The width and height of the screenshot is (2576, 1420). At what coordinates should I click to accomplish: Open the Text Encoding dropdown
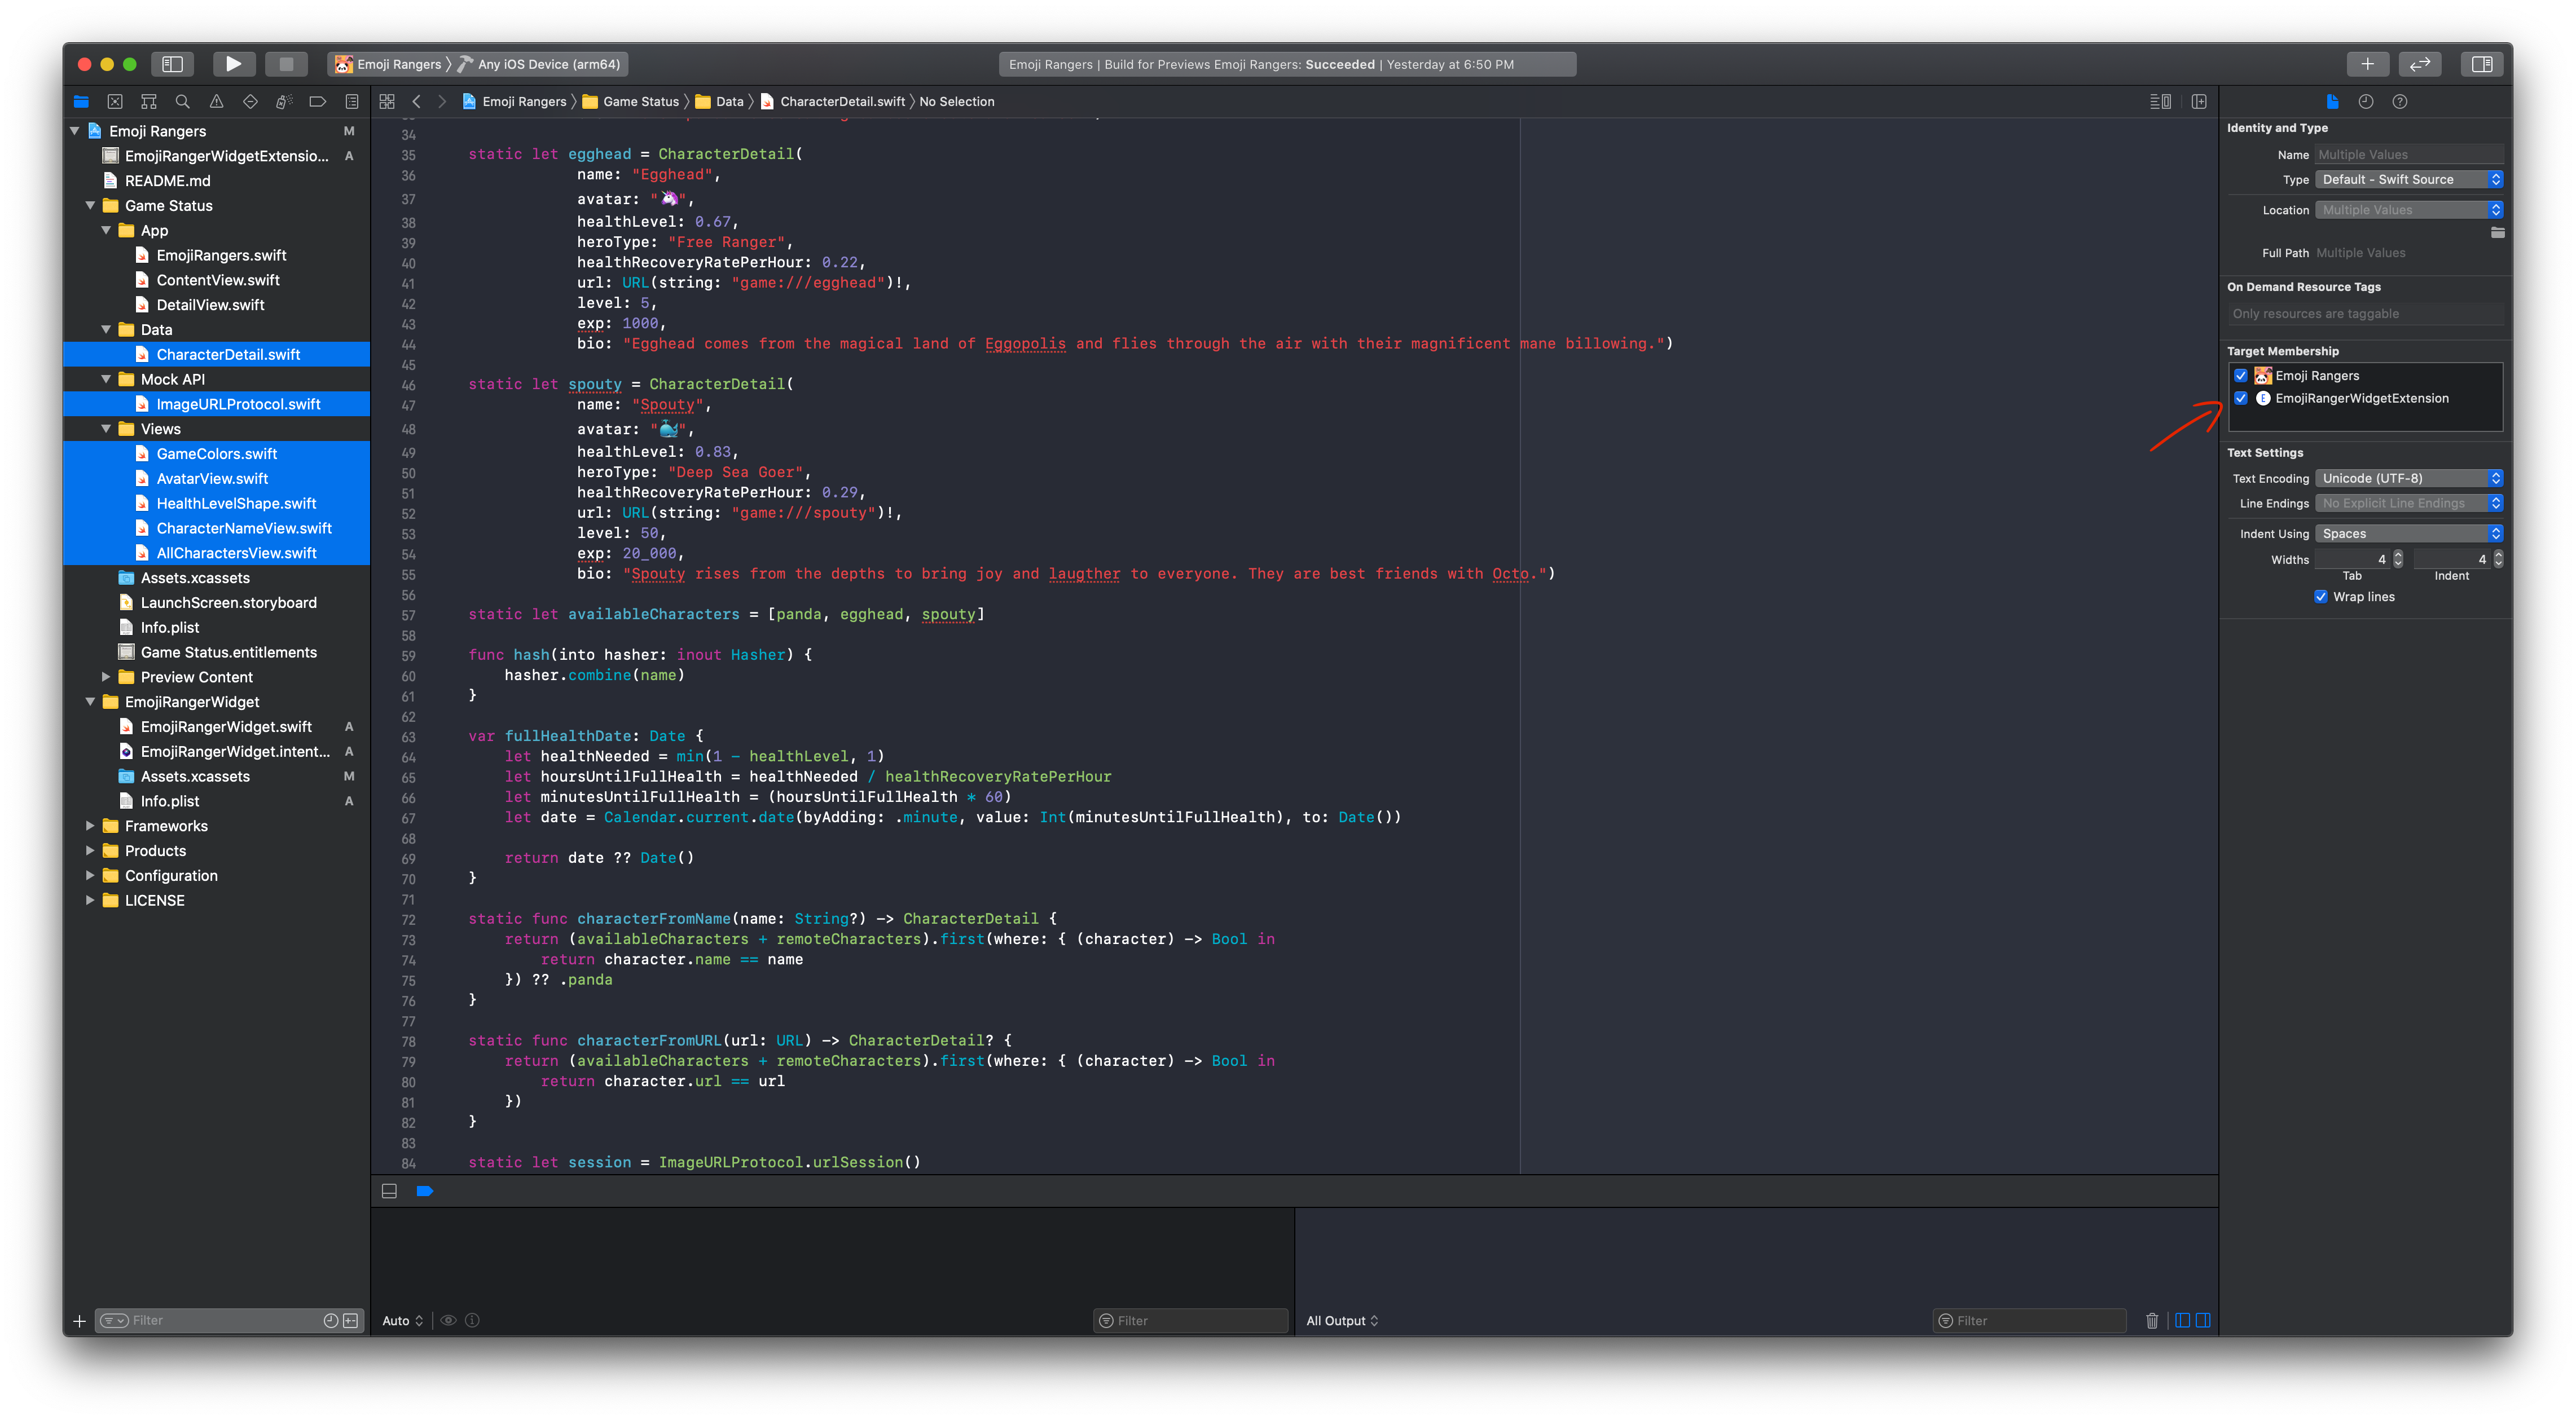tap(2410, 478)
